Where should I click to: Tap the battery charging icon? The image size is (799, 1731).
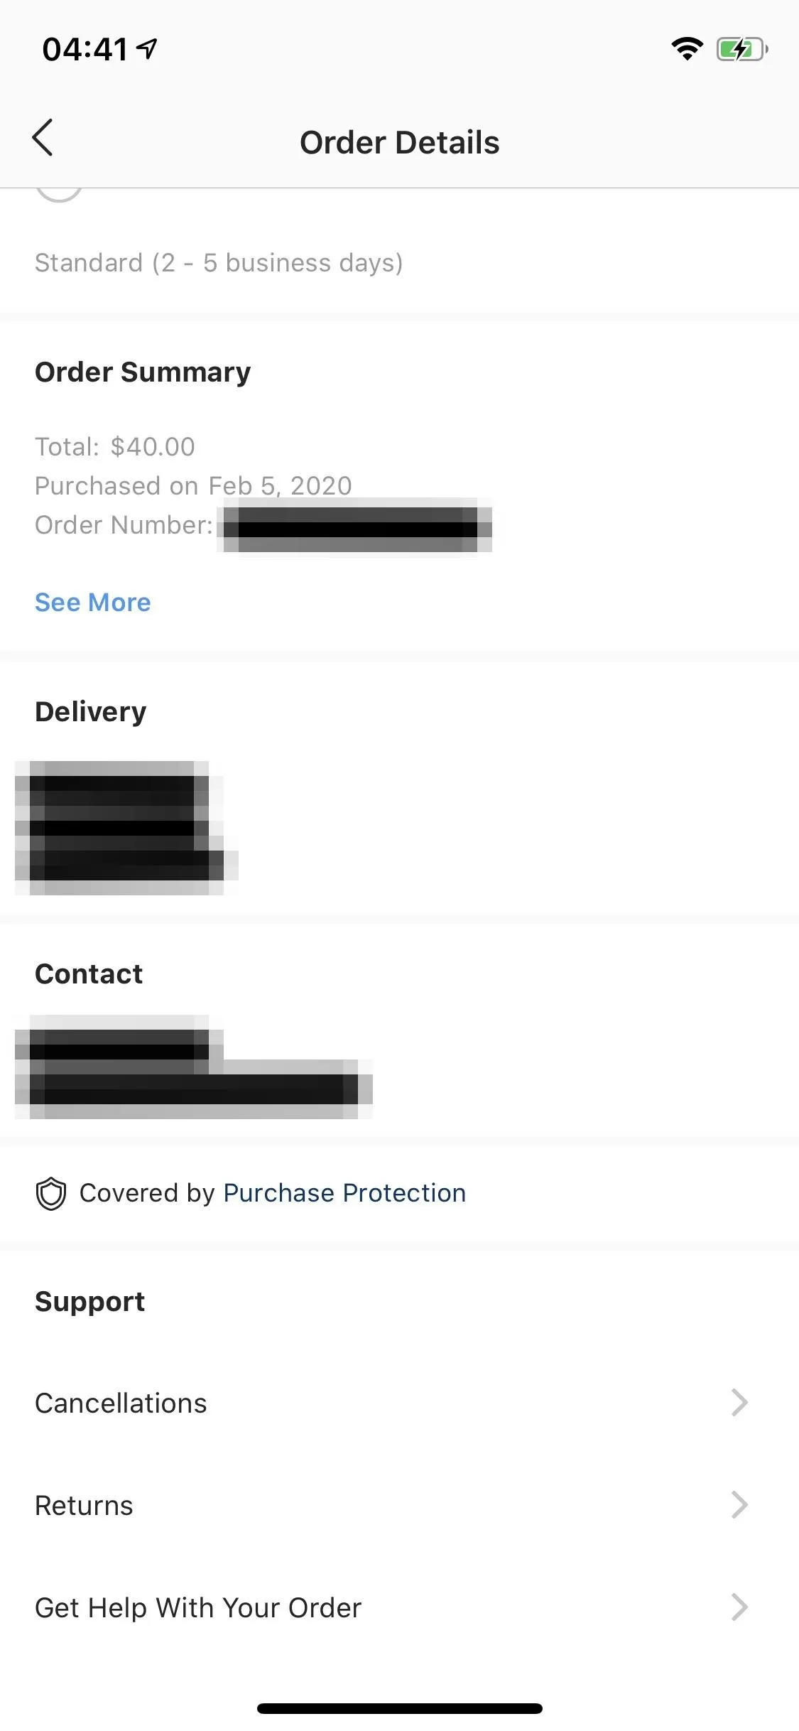[742, 49]
